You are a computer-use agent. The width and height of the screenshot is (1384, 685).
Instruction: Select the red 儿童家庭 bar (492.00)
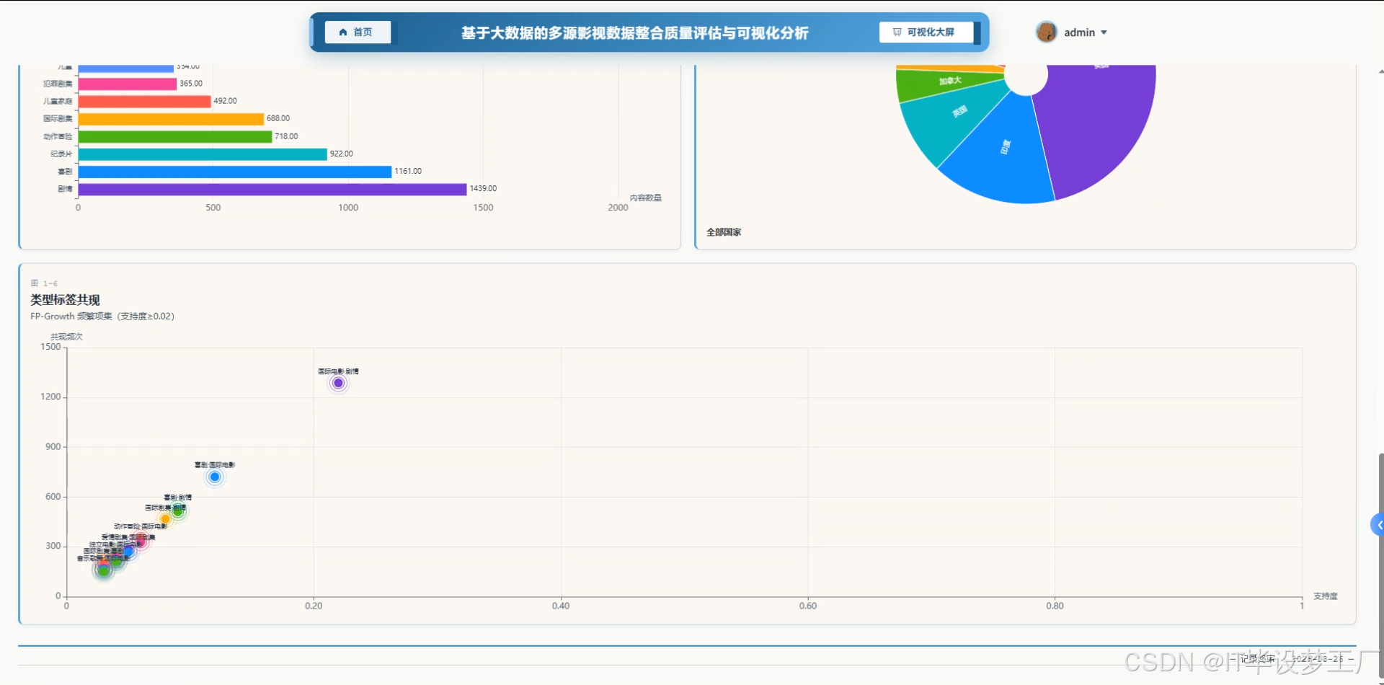coord(145,102)
